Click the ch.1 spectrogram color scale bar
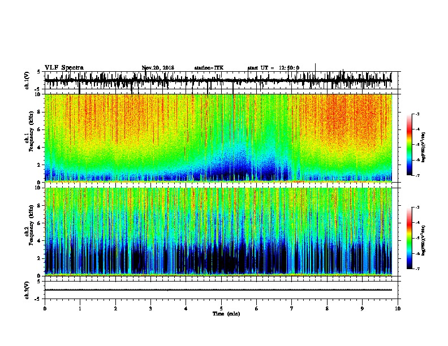This screenshot has width=448, height=346. click(409, 145)
